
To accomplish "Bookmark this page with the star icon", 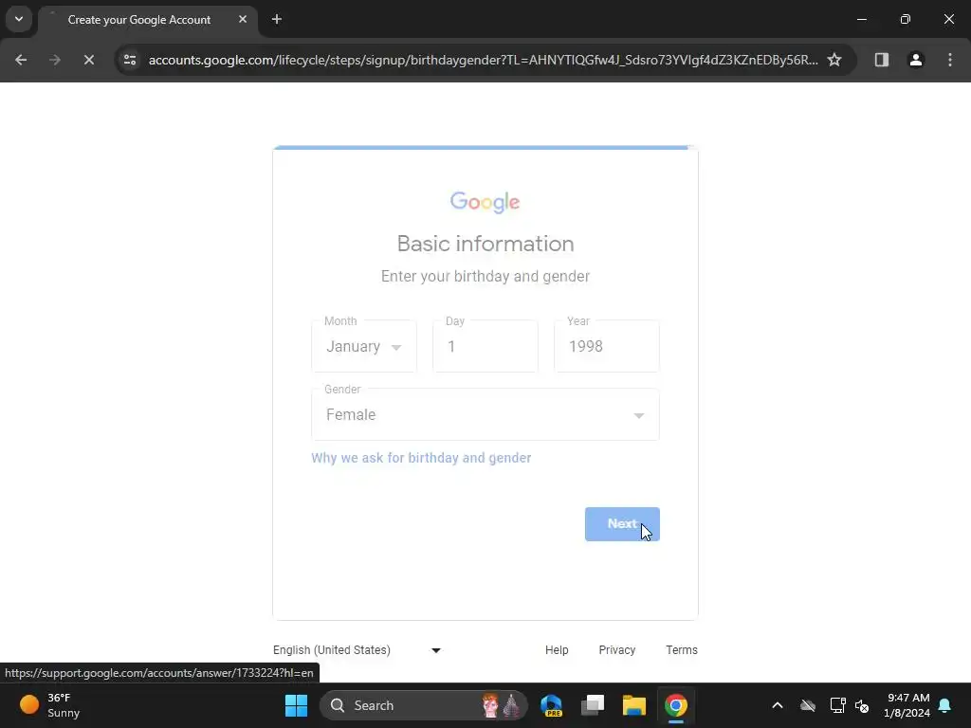I will (x=834, y=60).
